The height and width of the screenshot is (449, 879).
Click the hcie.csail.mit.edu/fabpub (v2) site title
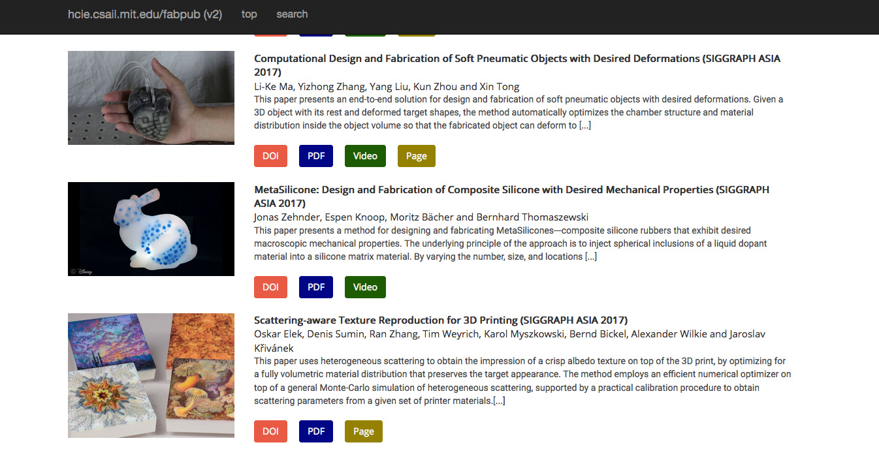point(144,14)
